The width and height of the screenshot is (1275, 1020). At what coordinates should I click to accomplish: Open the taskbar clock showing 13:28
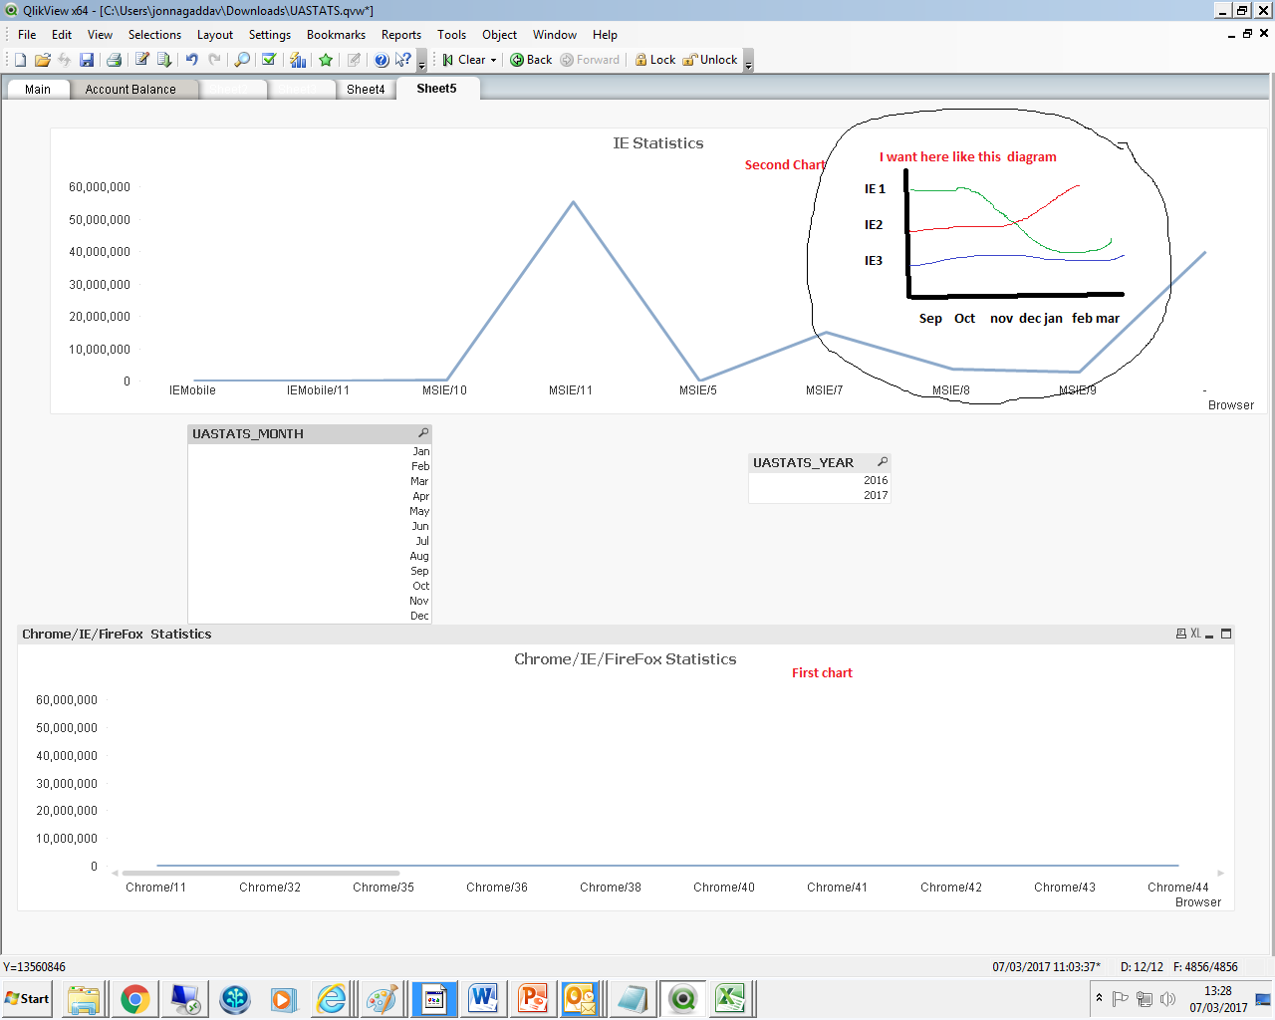pos(1218,999)
